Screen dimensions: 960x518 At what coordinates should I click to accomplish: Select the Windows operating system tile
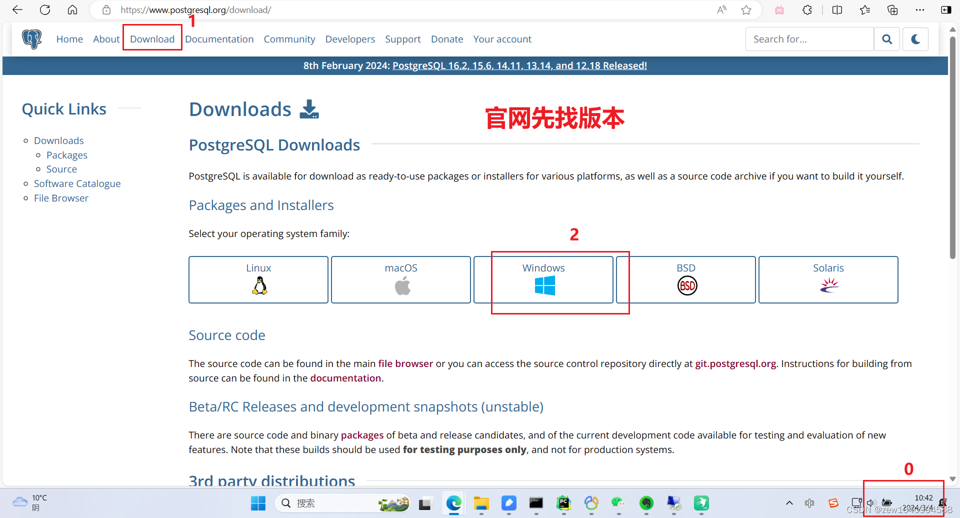(x=543, y=279)
